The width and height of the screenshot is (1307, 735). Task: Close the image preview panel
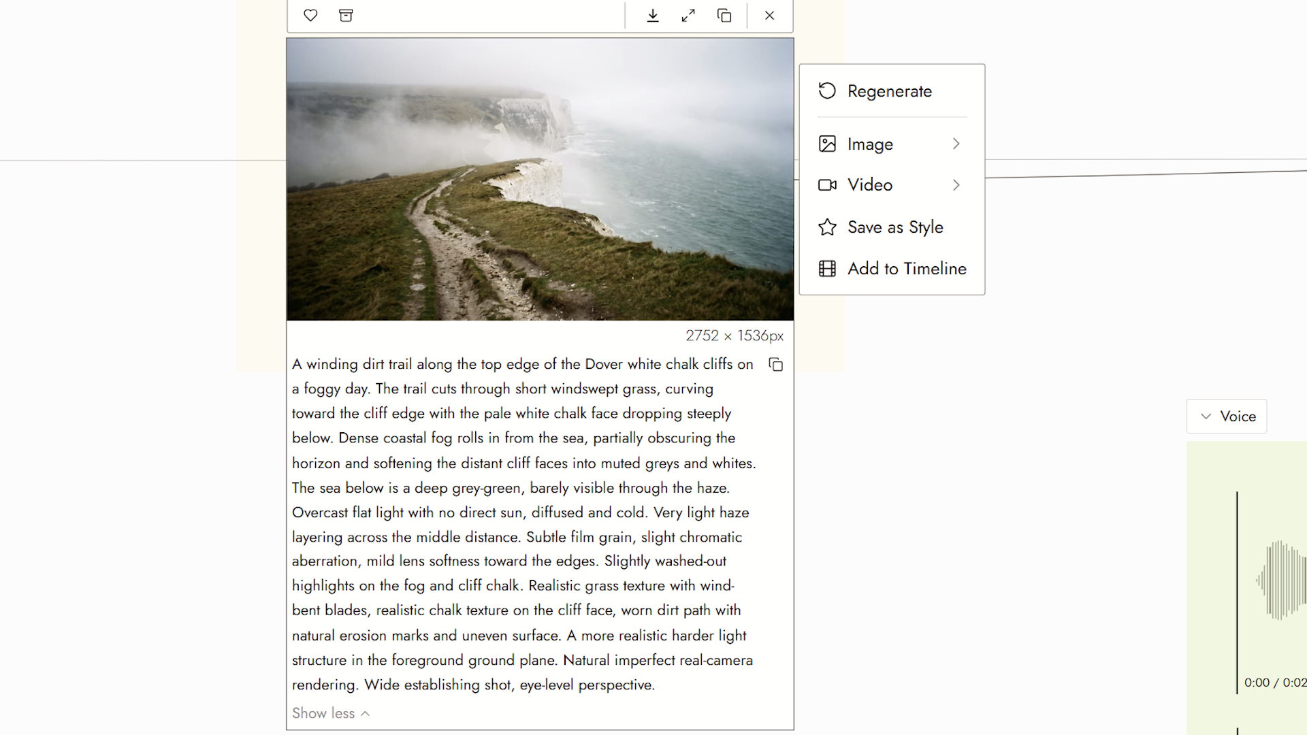[769, 15]
